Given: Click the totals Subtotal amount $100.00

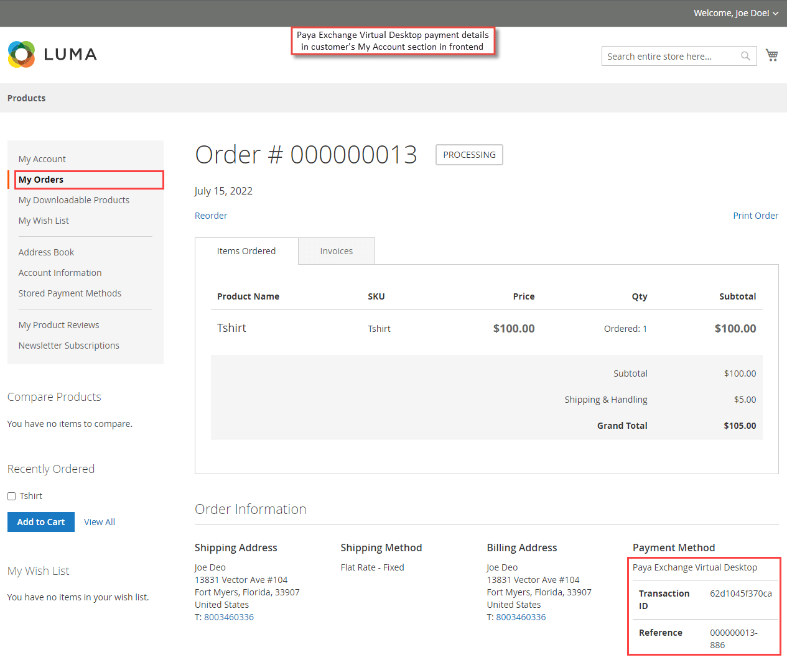Looking at the screenshot, I should [x=740, y=374].
